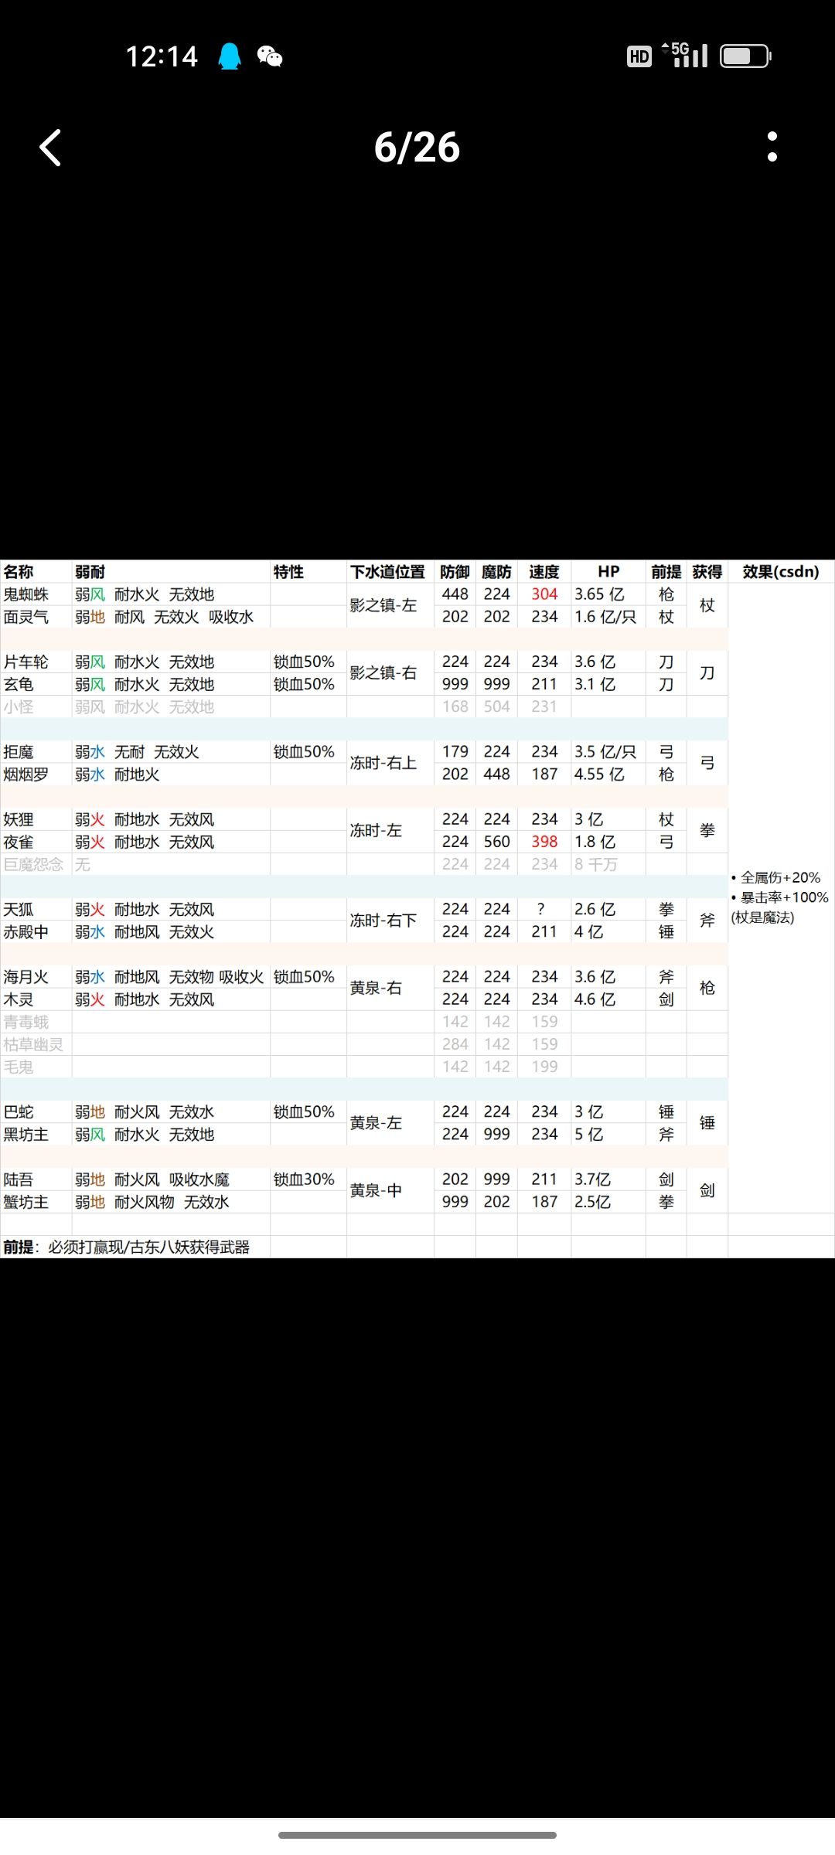Tap the 烟烟罗 name cell
The width and height of the screenshot is (835, 1855).
(26, 774)
